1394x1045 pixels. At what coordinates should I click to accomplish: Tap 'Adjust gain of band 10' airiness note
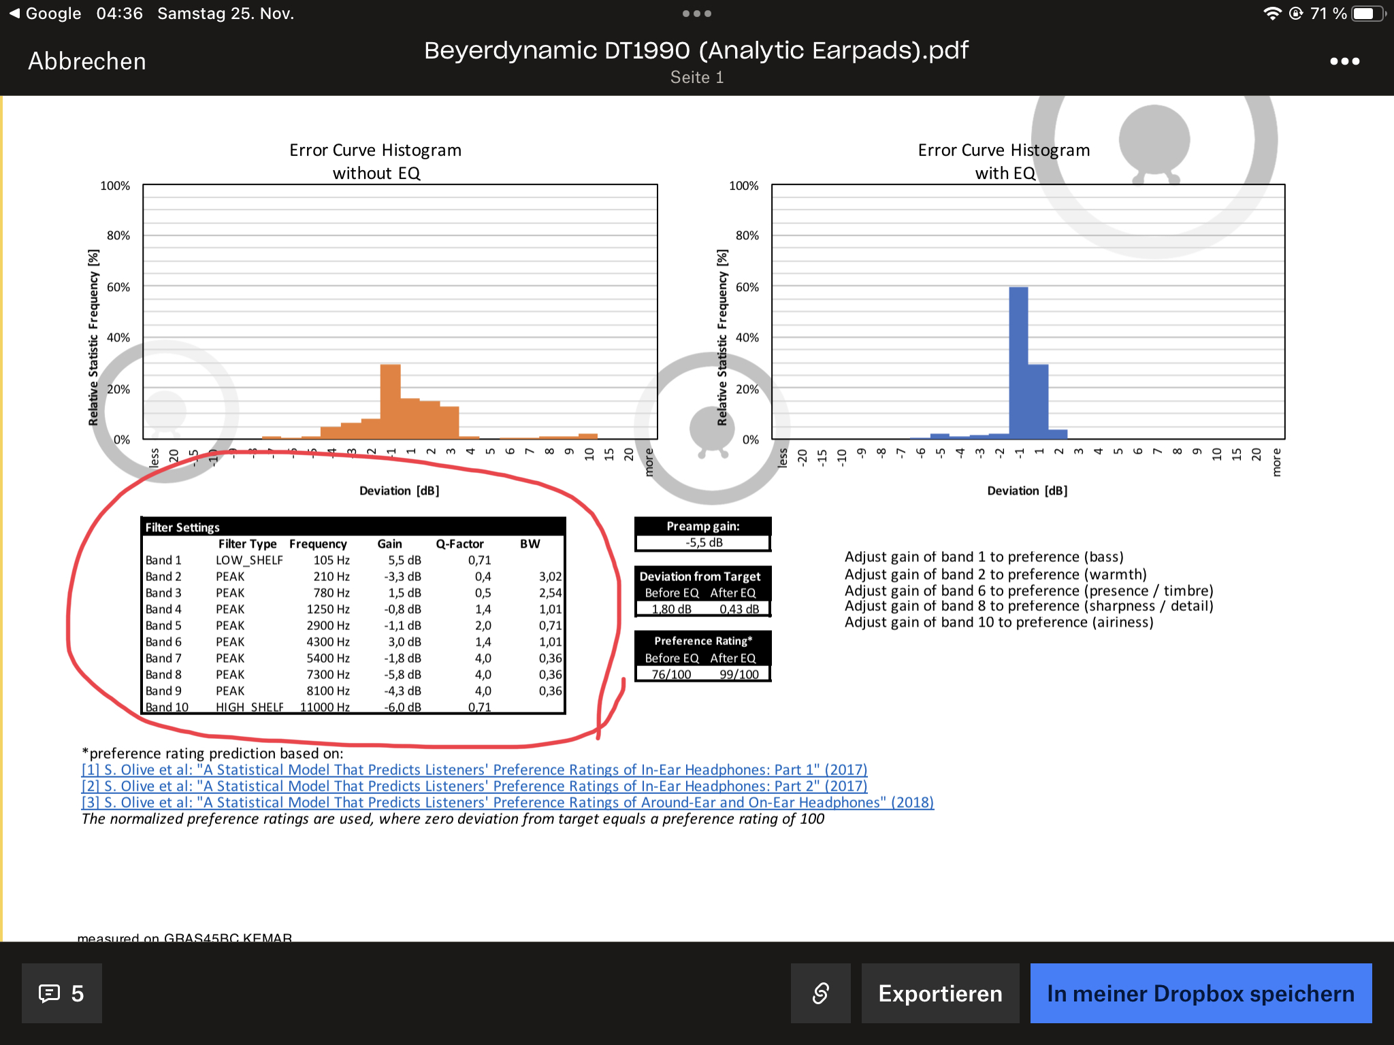point(999,622)
